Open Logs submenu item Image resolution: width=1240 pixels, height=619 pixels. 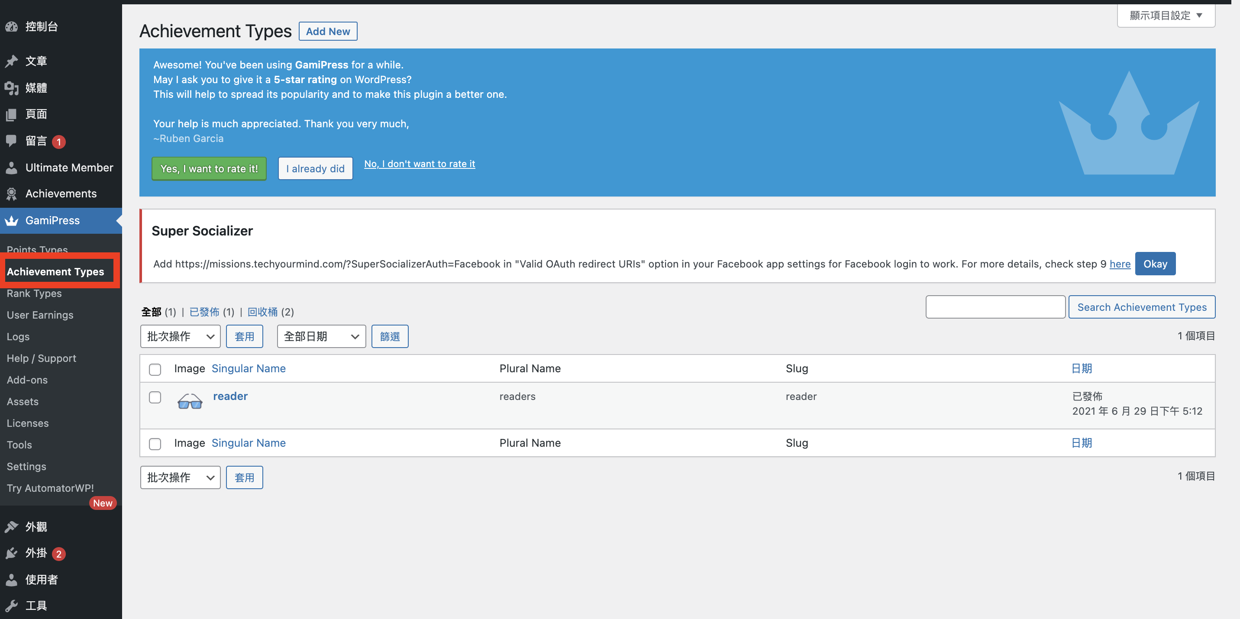pos(18,336)
